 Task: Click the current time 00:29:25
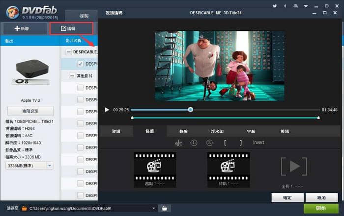(121, 110)
